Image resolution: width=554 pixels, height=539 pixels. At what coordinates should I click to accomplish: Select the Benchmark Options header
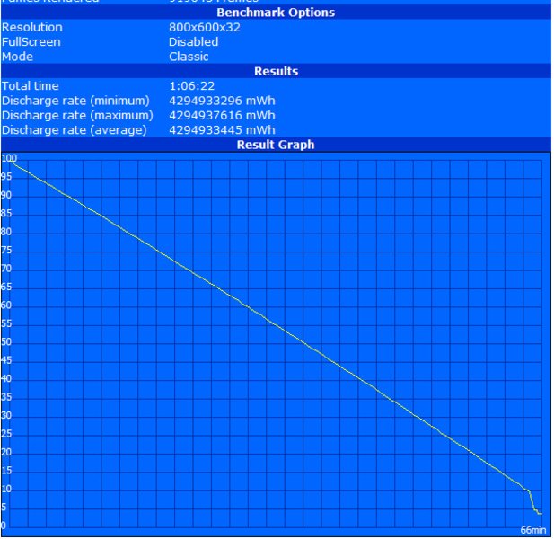point(276,13)
